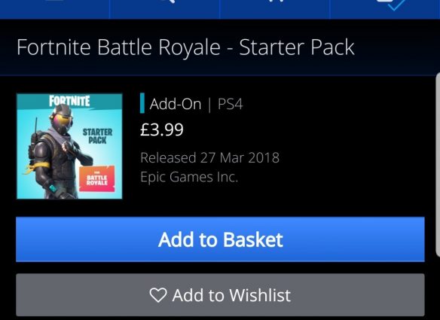
Task: Select the PS4 platform label
Action: 230,104
